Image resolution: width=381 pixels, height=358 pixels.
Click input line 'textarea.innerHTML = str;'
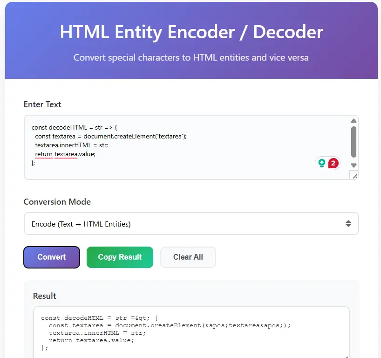coord(71,145)
